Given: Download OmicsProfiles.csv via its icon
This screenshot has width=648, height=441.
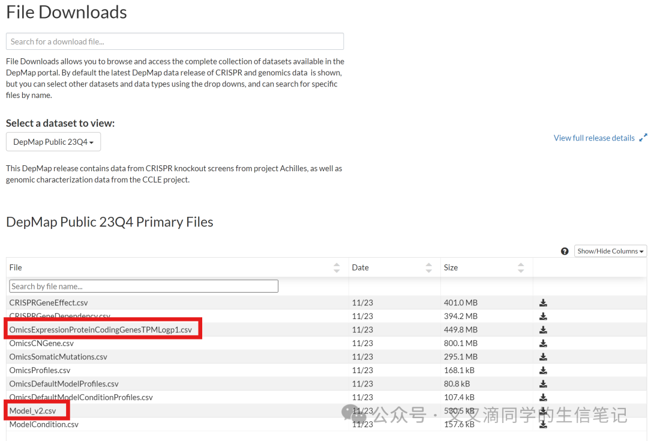Looking at the screenshot, I should (x=543, y=370).
